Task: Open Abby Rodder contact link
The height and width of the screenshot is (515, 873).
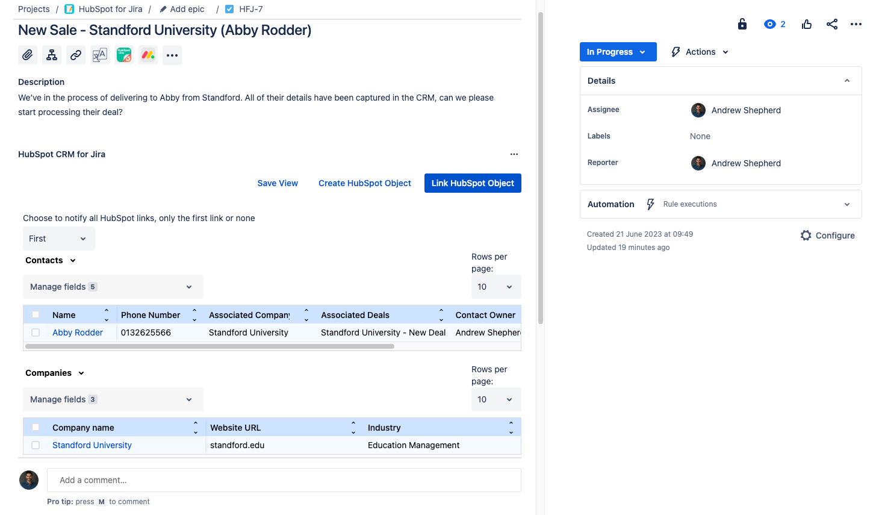Action: click(x=78, y=332)
